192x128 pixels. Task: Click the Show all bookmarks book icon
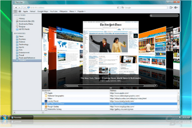(15, 11)
